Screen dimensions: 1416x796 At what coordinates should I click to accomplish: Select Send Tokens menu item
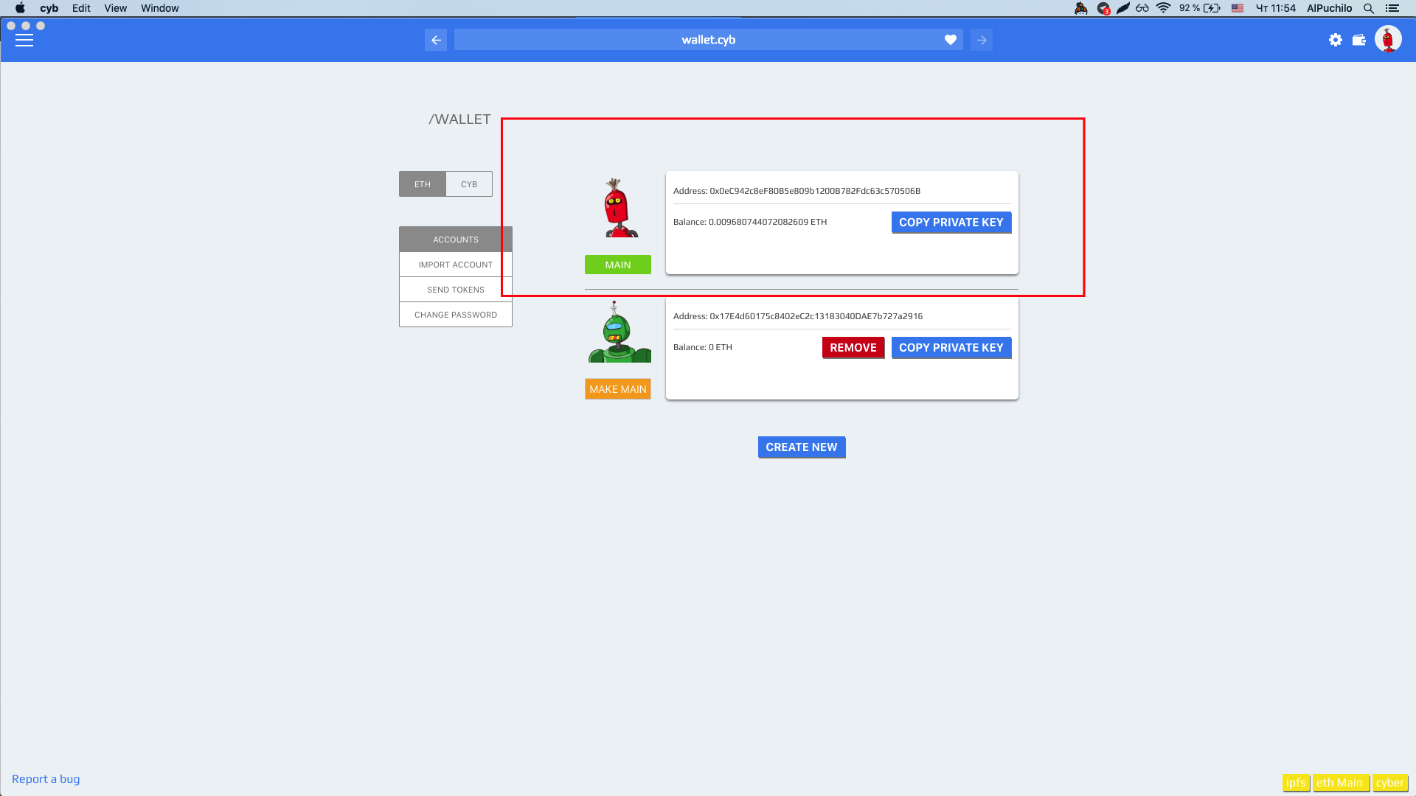(455, 290)
